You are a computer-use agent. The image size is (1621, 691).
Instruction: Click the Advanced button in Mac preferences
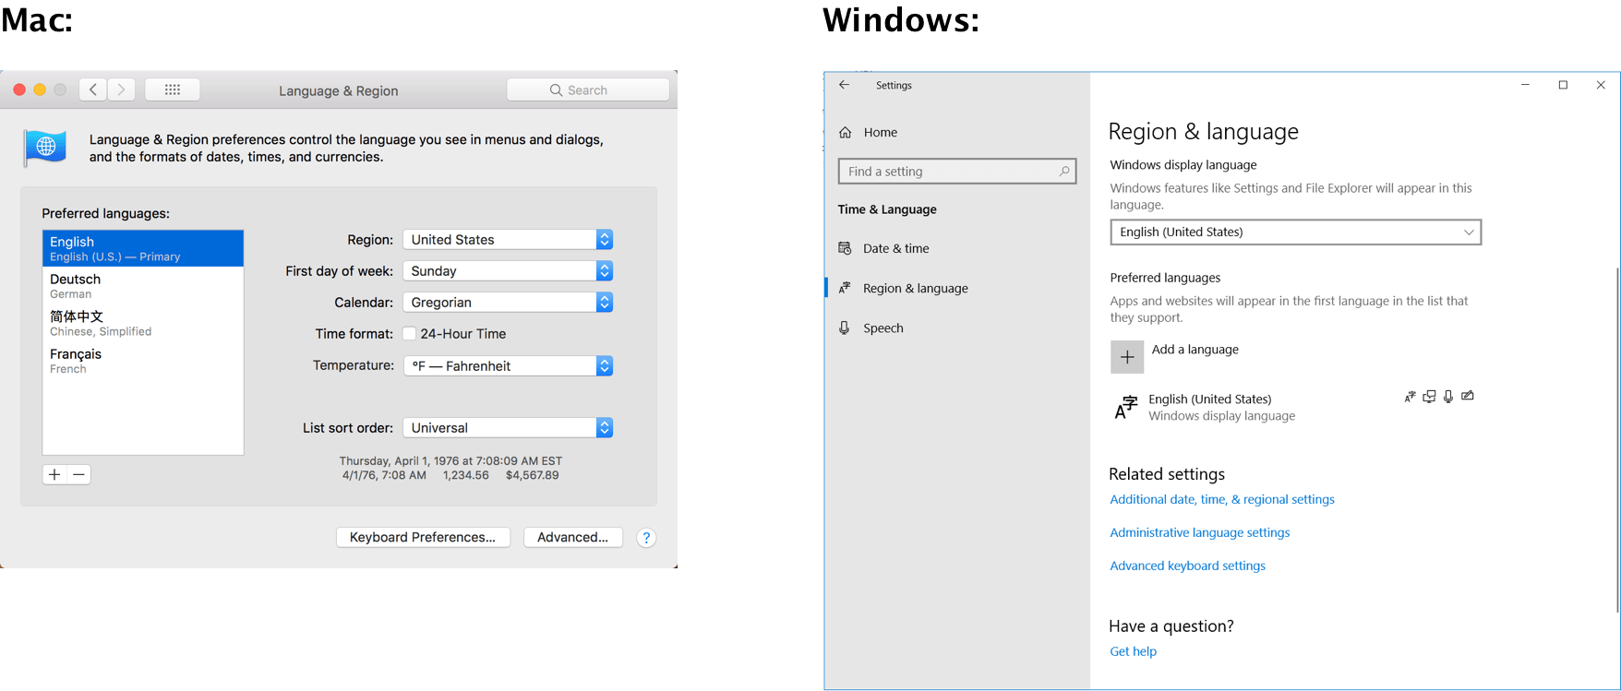(572, 538)
